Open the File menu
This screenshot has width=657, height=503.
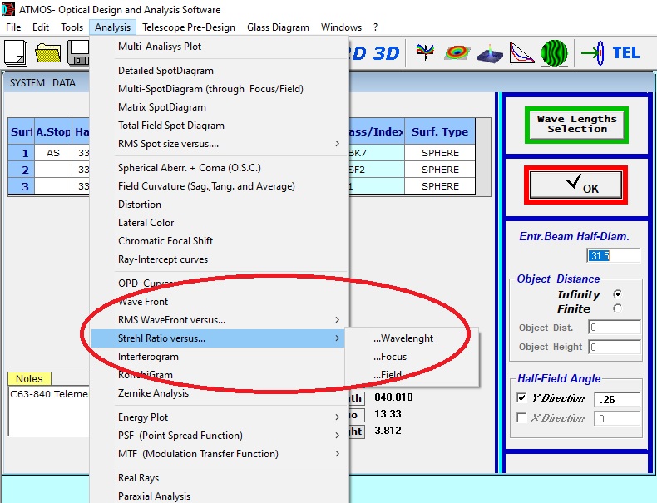(13, 27)
